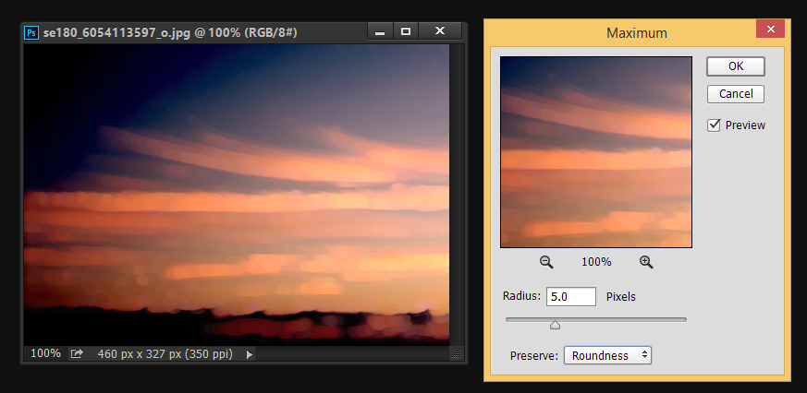The image size is (807, 393).
Task: Click the Photoshop Ps document icon
Action: (31, 33)
